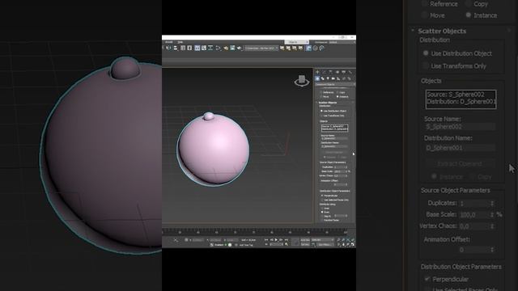Click the Next Frame playback control
Image resolution: width=518 pixels, height=291 pixels.
[281, 240]
